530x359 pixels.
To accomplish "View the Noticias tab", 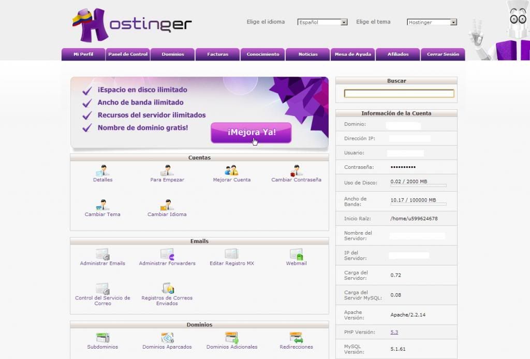I will pyautogui.click(x=308, y=54).
